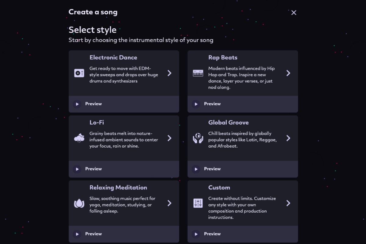Viewport: 366px width, 244px height.
Task: Play the Relaxing Meditation preview
Action: tap(77, 234)
